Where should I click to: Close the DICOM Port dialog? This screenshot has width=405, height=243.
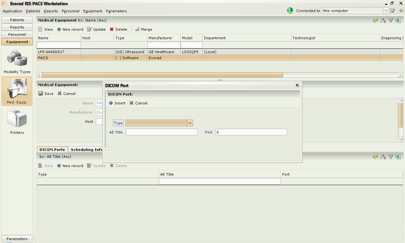[297, 85]
